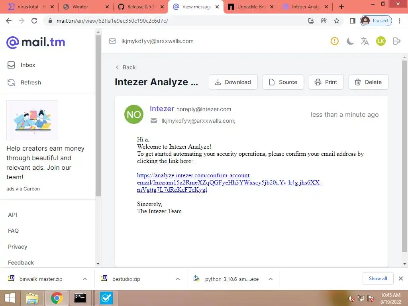
Task: Open the language translation icon
Action: [365, 41]
